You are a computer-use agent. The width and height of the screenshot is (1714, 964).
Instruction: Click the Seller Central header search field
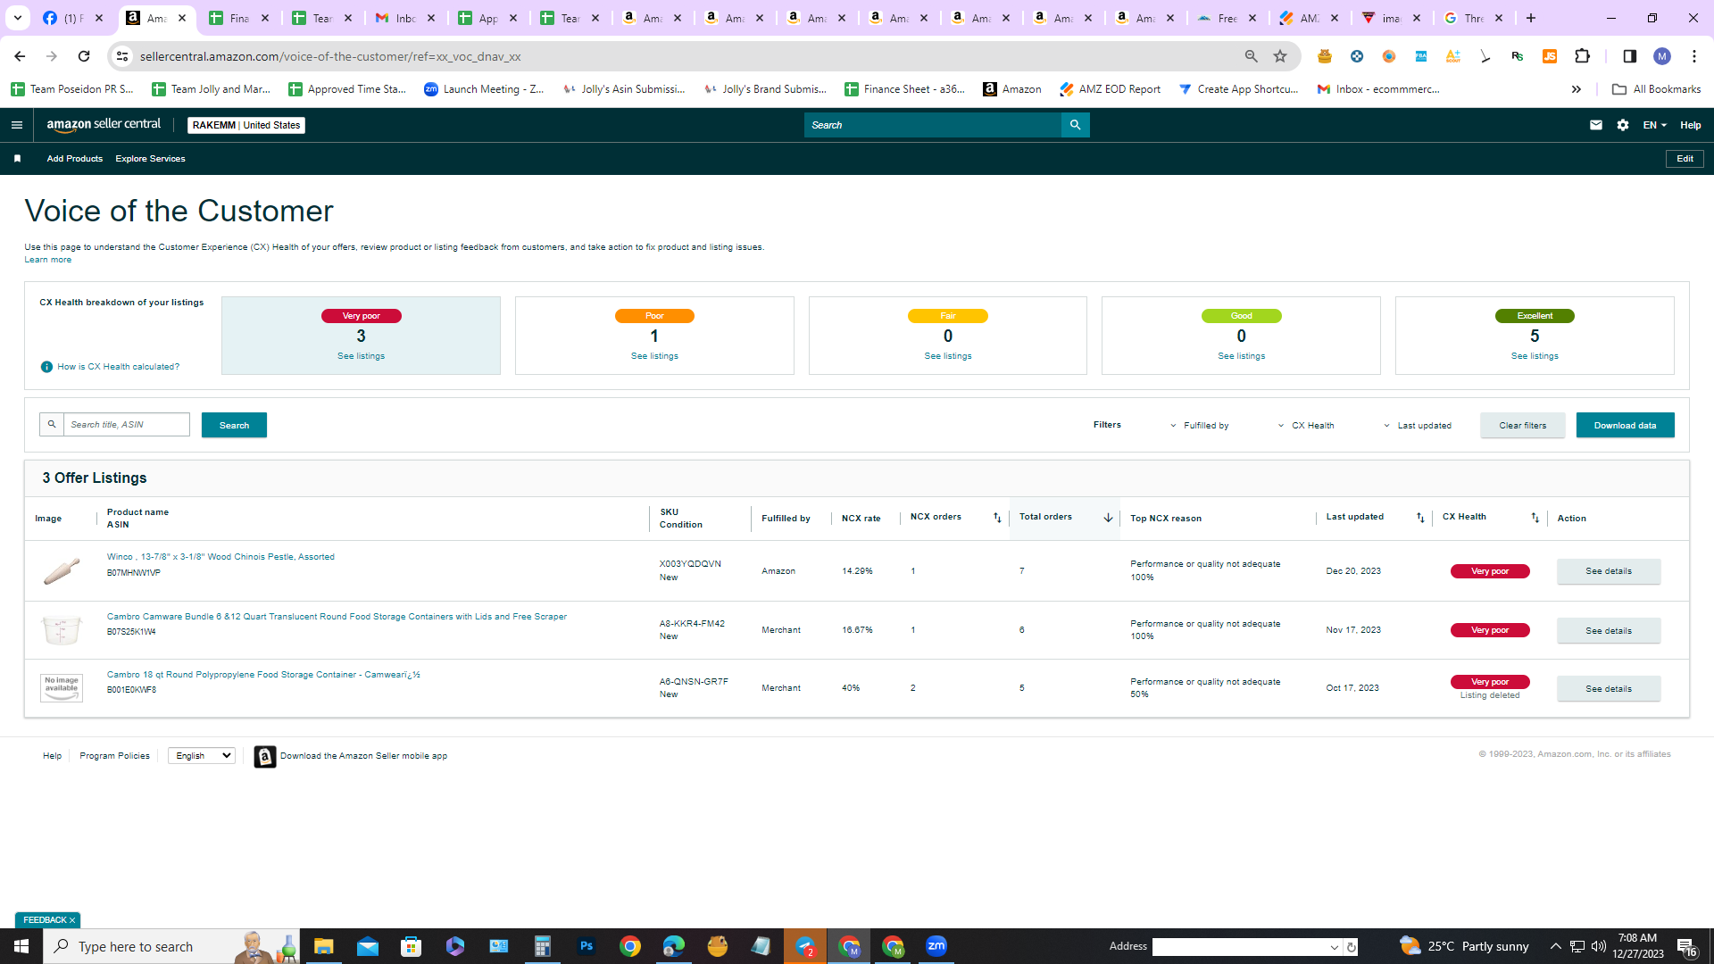932,125
